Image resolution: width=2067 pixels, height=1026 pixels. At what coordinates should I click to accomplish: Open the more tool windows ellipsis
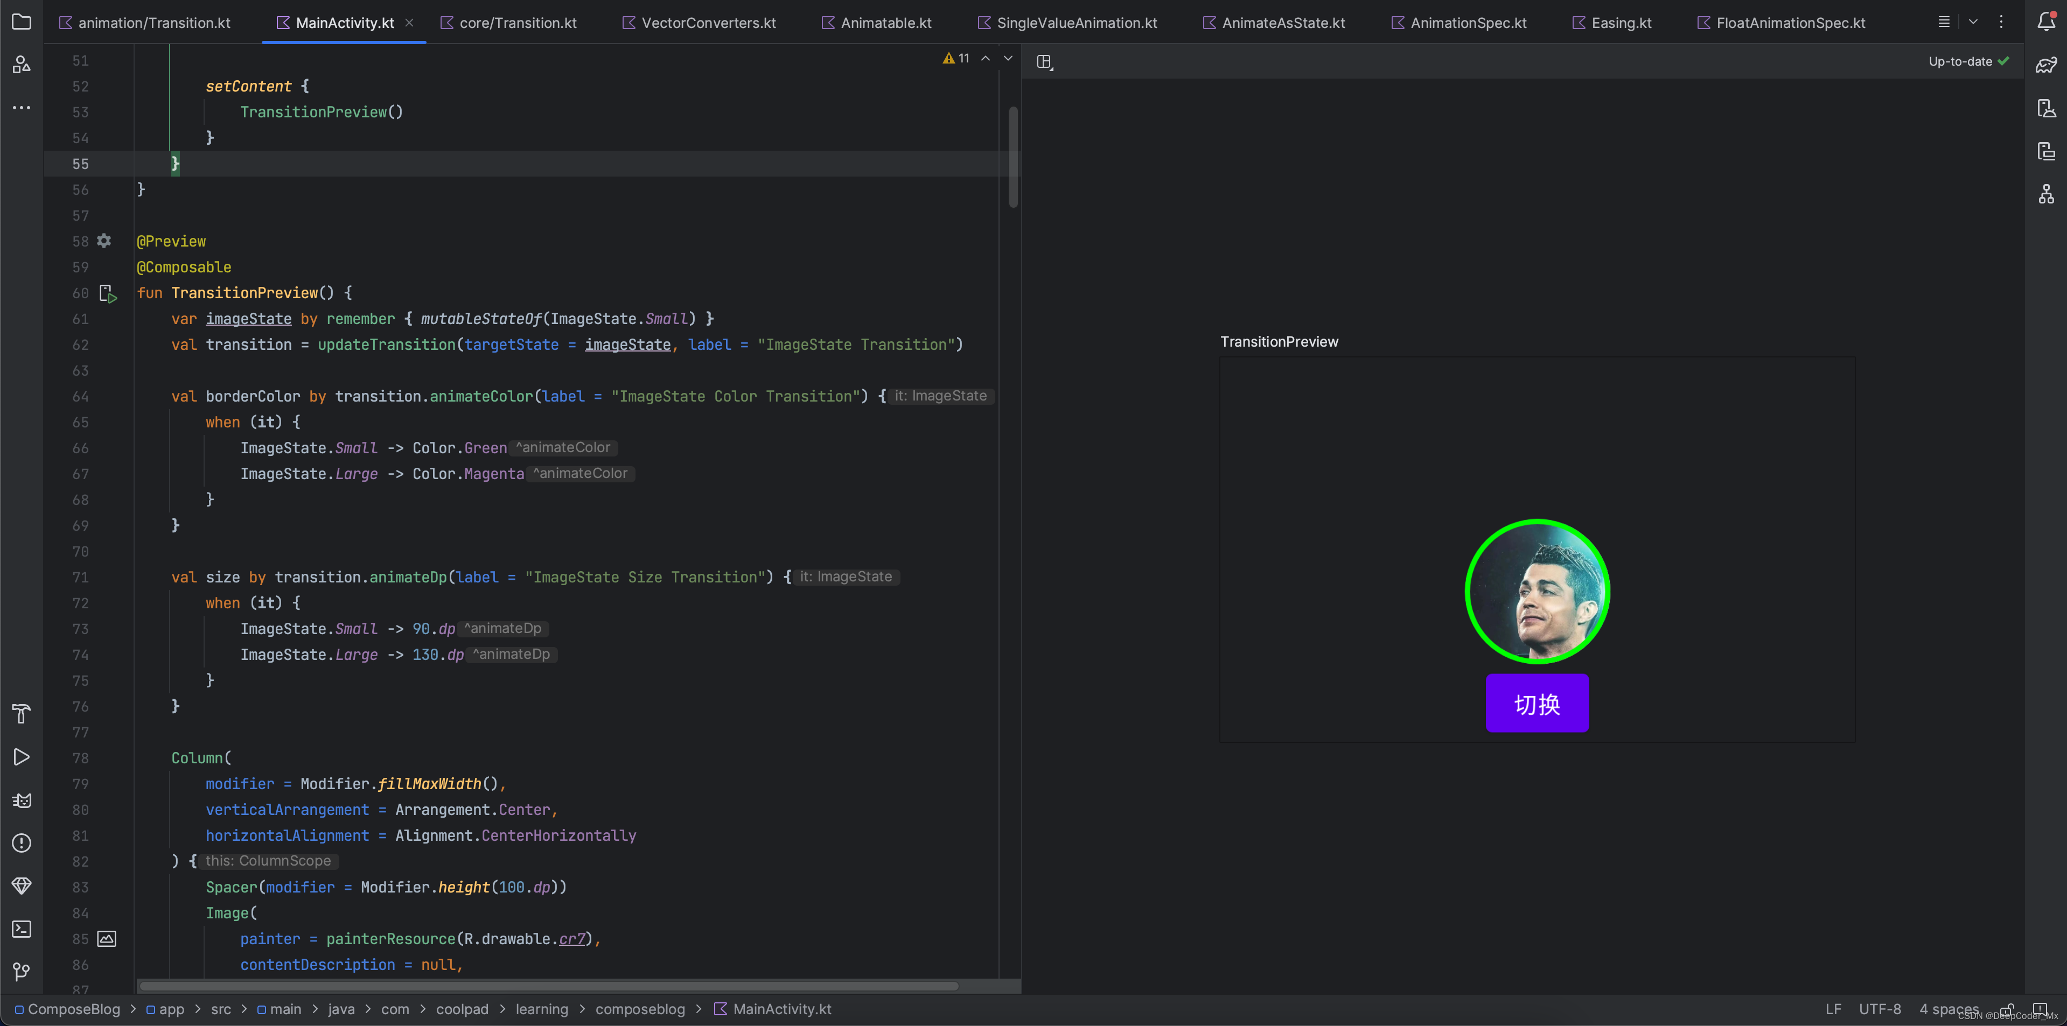[x=22, y=108]
